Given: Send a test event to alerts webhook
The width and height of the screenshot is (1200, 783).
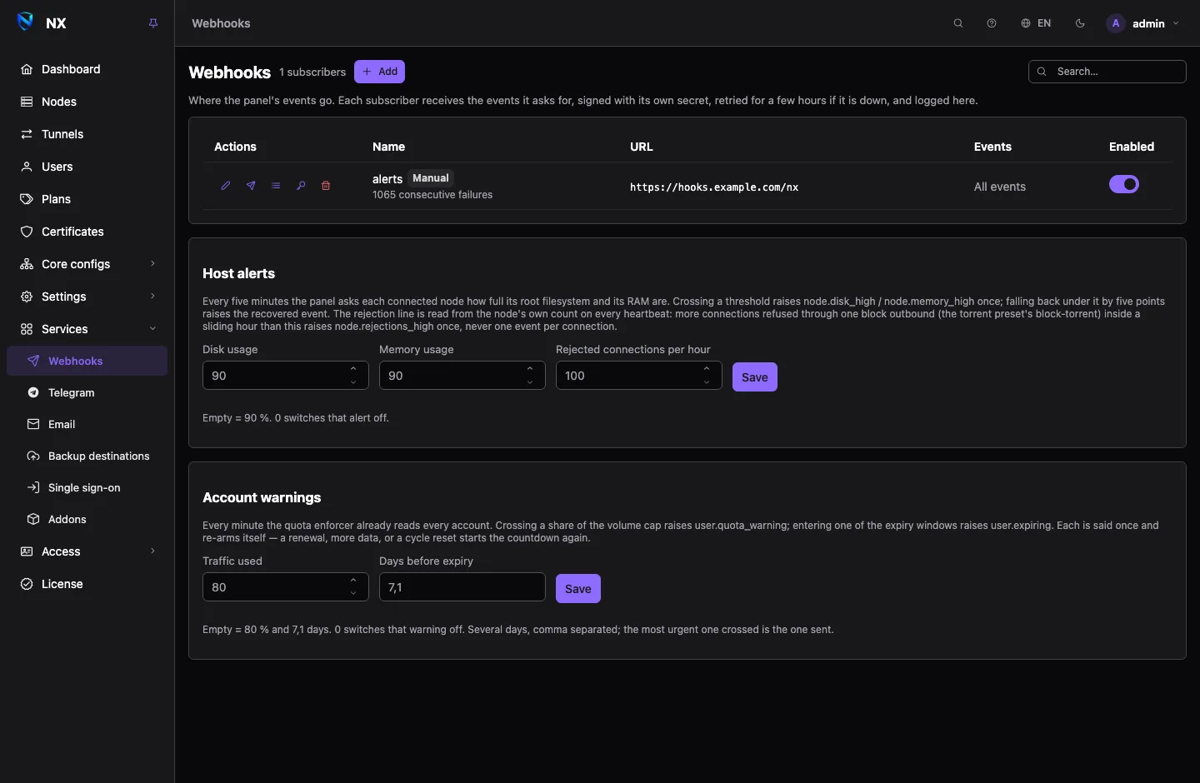Looking at the screenshot, I should [x=251, y=186].
